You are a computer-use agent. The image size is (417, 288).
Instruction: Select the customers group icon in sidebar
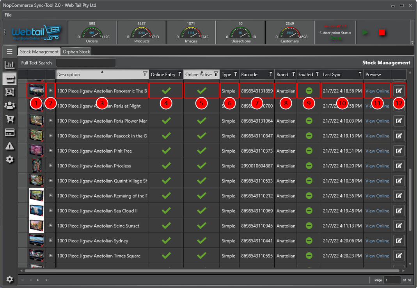click(x=10, y=105)
